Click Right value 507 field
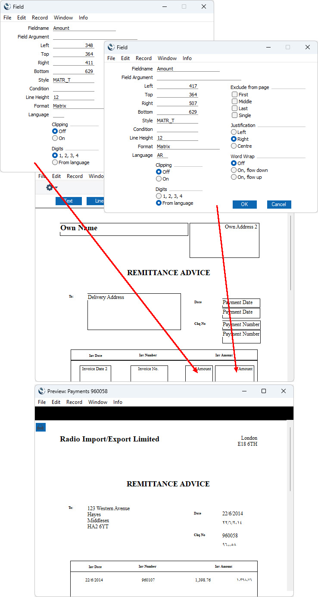This screenshot has width=318, height=597. [178, 103]
